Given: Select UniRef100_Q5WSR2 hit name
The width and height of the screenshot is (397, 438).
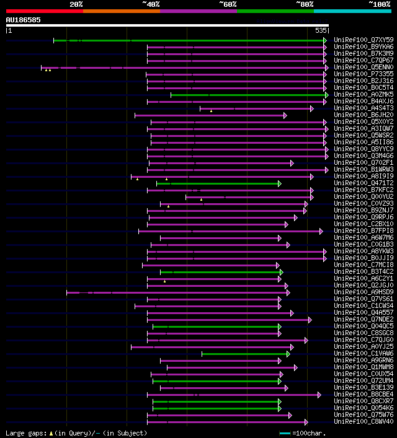Looking at the screenshot, I should 364,136.
